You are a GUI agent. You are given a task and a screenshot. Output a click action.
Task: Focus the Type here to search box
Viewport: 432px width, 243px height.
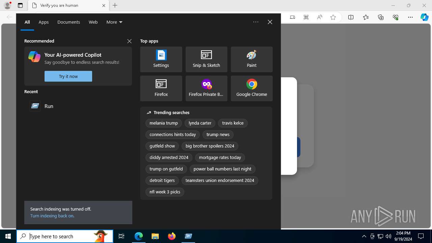(65, 236)
